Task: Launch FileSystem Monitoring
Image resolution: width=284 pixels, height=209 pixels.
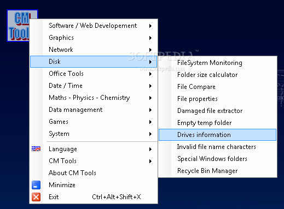Action: [217, 63]
